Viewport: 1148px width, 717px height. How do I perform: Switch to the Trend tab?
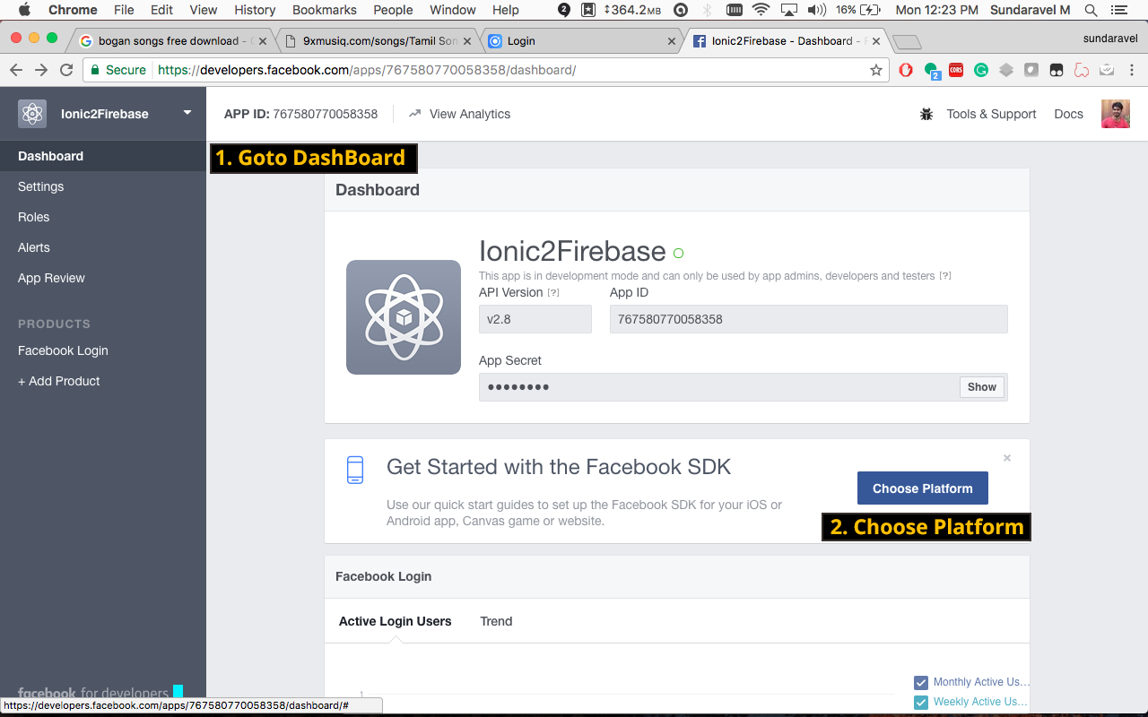coord(496,621)
